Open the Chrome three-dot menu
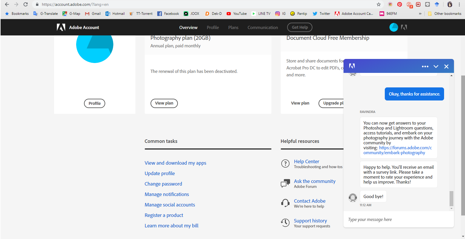 coord(459,4)
